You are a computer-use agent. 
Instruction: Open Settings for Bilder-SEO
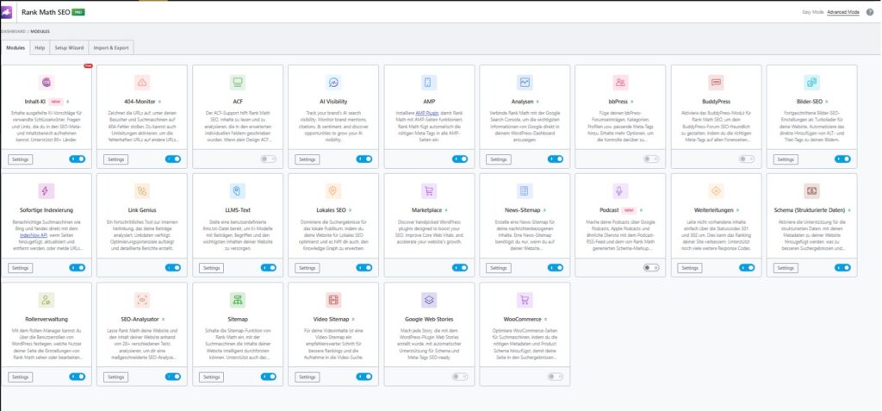pyautogui.click(x=786, y=159)
